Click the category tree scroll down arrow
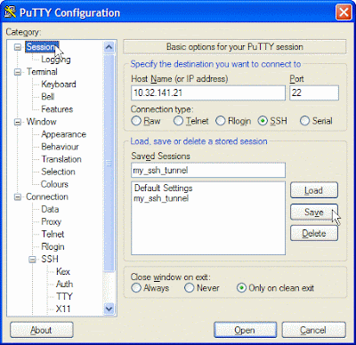This screenshot has width=356, height=345. pyautogui.click(x=109, y=309)
